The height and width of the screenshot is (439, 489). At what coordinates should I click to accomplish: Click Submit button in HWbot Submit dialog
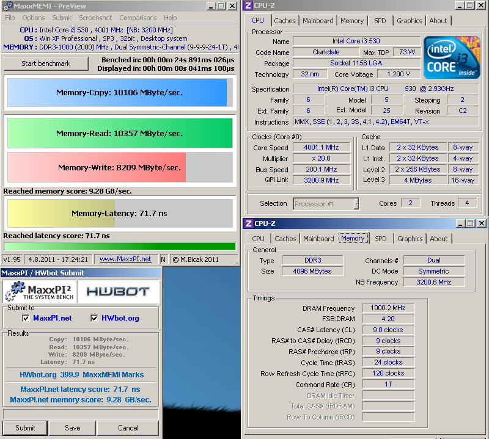25,428
